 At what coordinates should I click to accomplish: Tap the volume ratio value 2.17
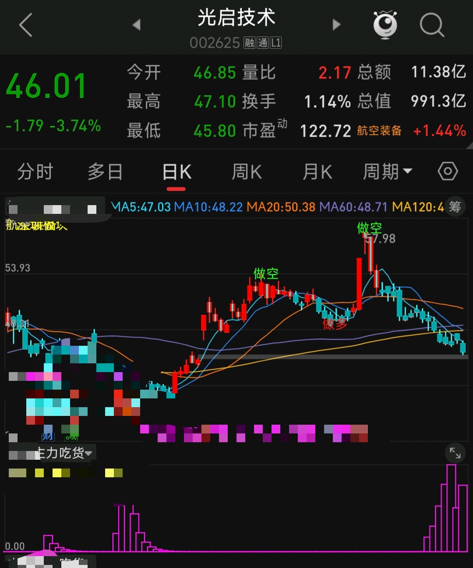click(335, 73)
